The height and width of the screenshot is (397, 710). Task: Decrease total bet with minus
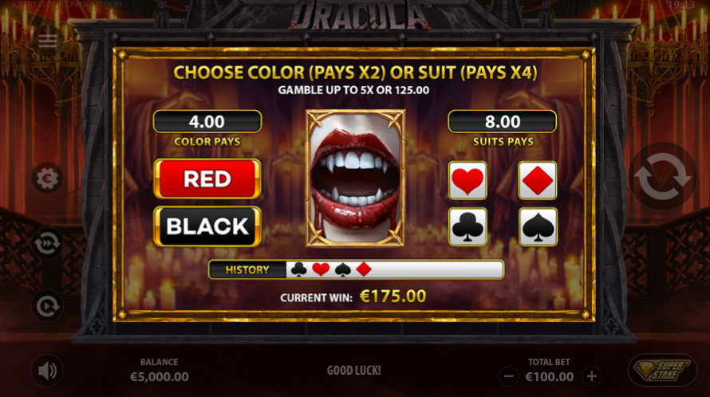[x=509, y=376]
